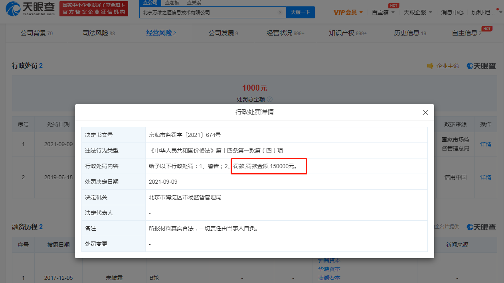Image resolution: width=504 pixels, height=283 pixels.
Task: Click the 天眼一下 search button
Action: (300, 12)
